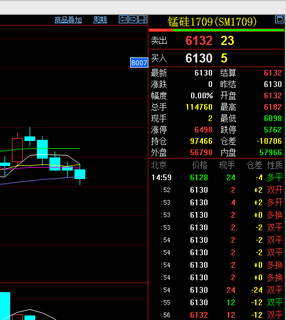Select the 持仓 value 97466

coord(201,141)
